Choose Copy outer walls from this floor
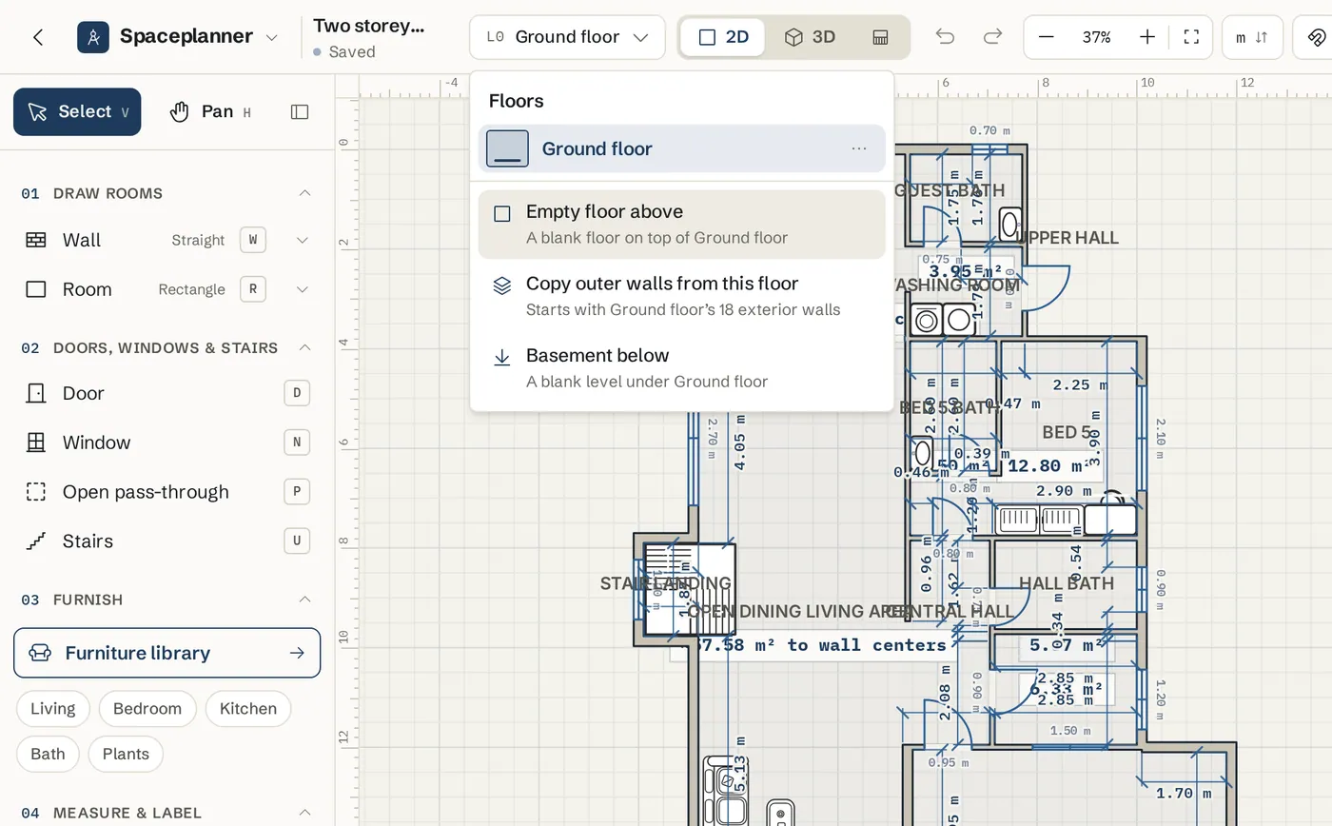The width and height of the screenshot is (1332, 826). point(681,296)
